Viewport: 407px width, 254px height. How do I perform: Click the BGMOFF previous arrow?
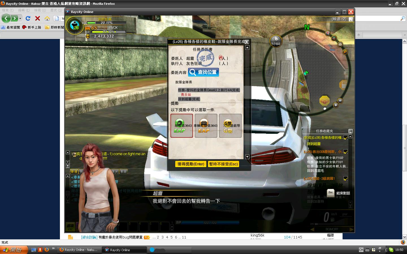[312, 229]
